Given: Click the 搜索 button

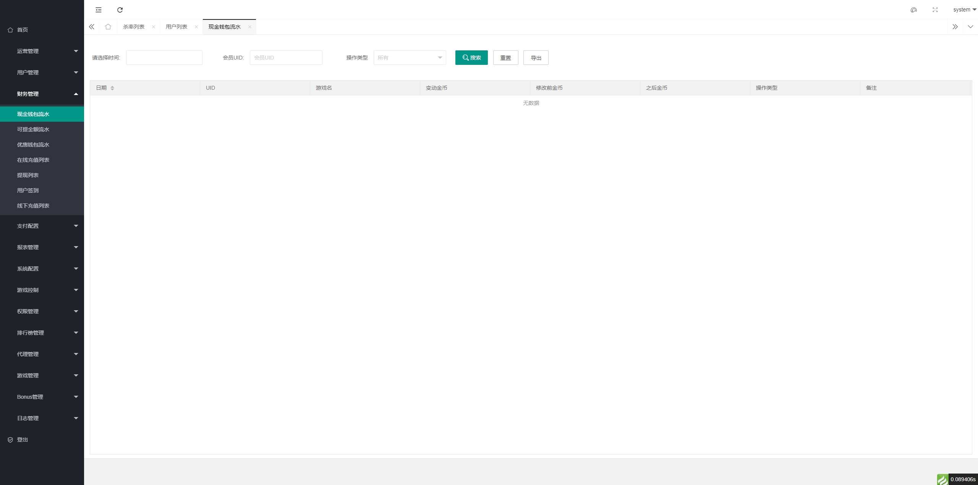Looking at the screenshot, I should (x=471, y=58).
